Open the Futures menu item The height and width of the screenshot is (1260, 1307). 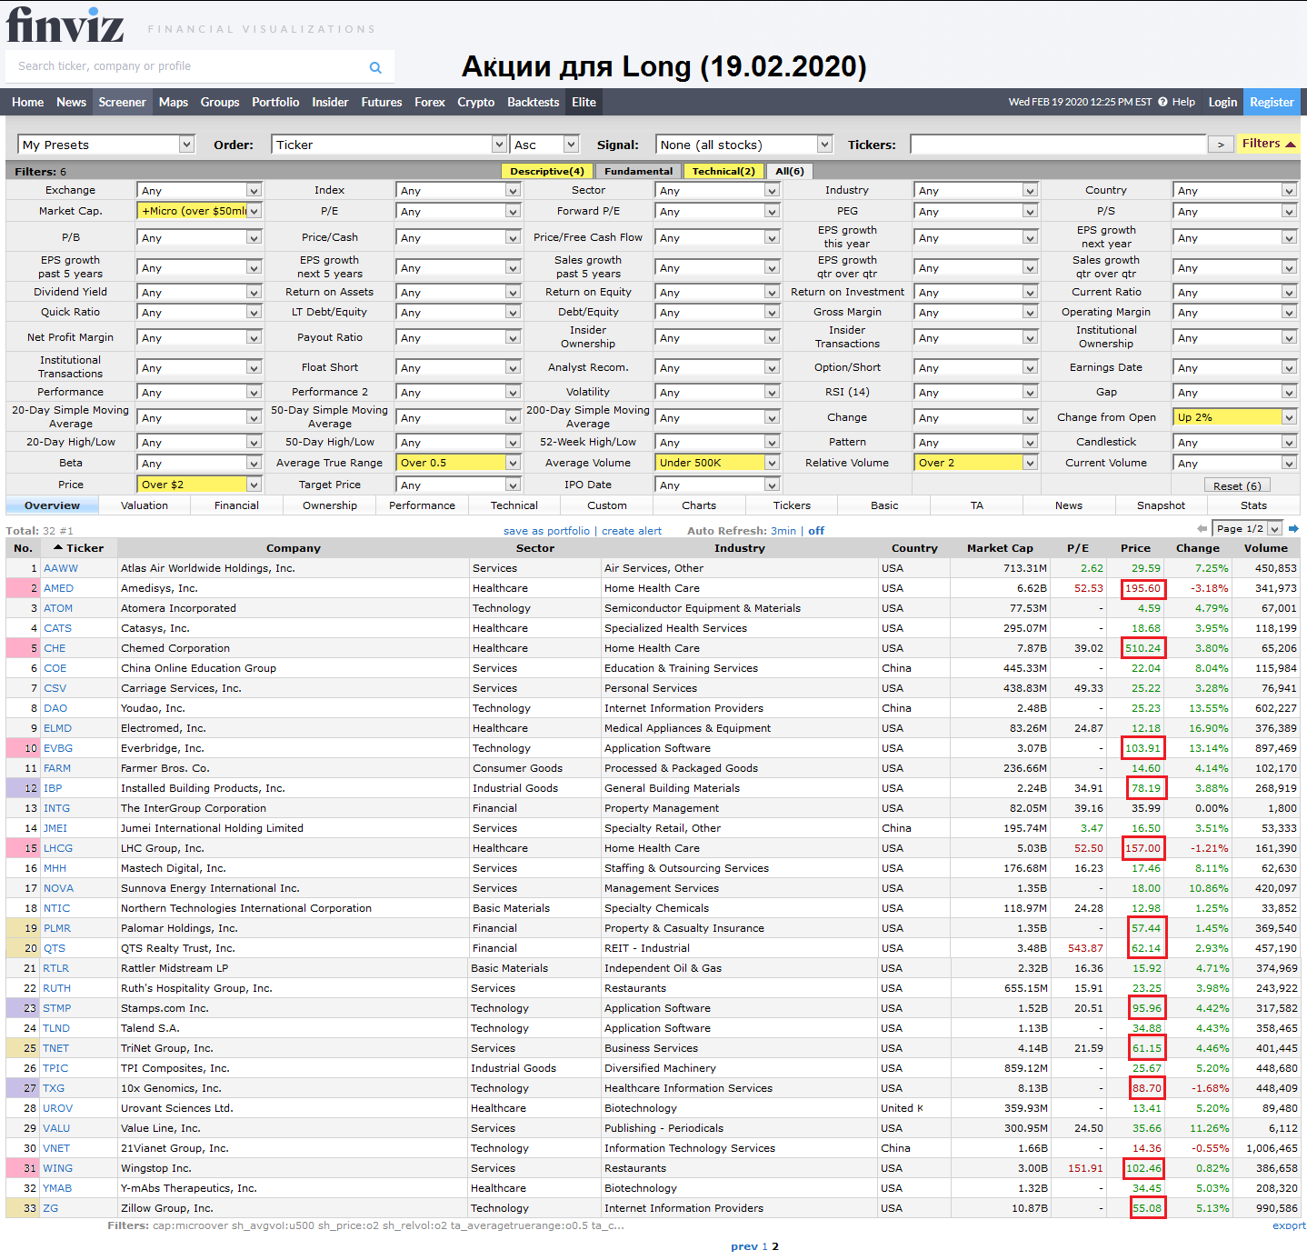coord(382,102)
